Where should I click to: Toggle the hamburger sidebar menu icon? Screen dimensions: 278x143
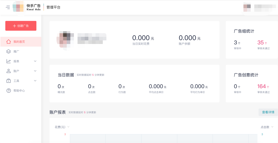8,7
